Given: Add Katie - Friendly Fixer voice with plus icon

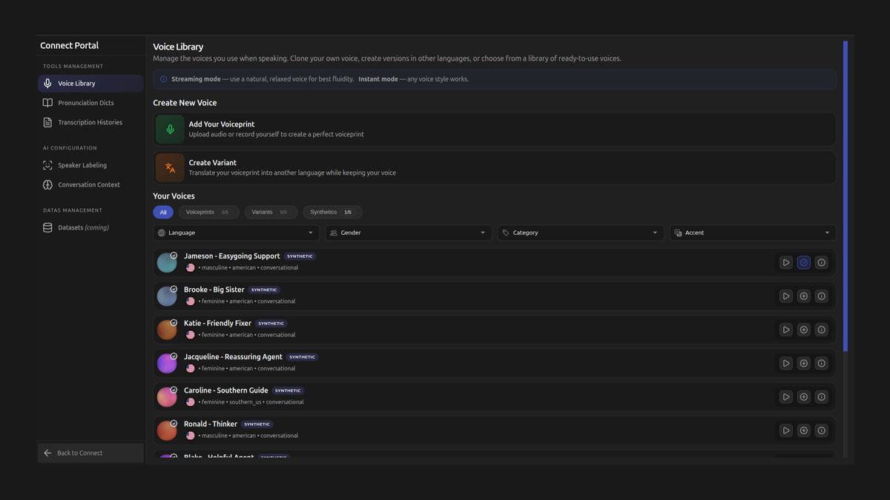Looking at the screenshot, I should click(804, 330).
